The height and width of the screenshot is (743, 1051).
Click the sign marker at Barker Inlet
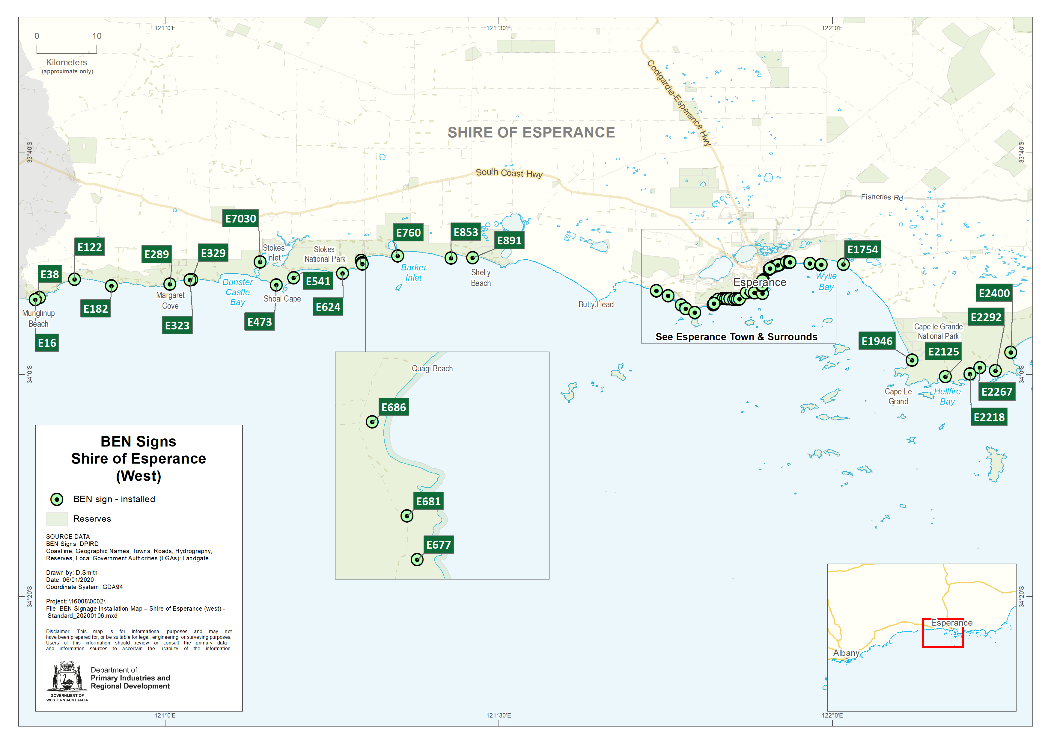tap(397, 256)
